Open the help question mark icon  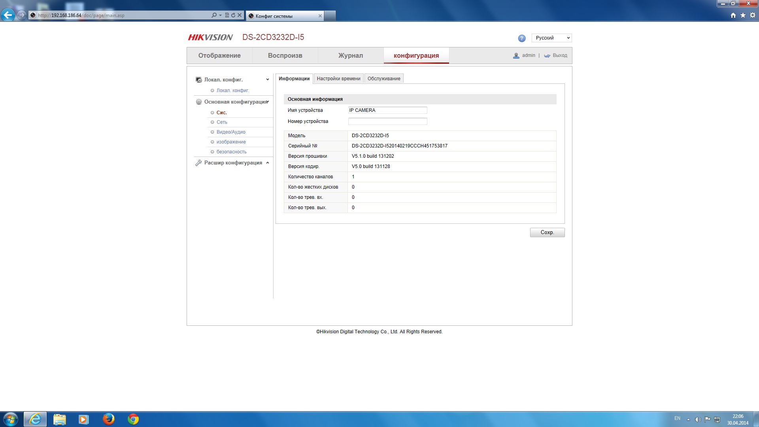522,38
